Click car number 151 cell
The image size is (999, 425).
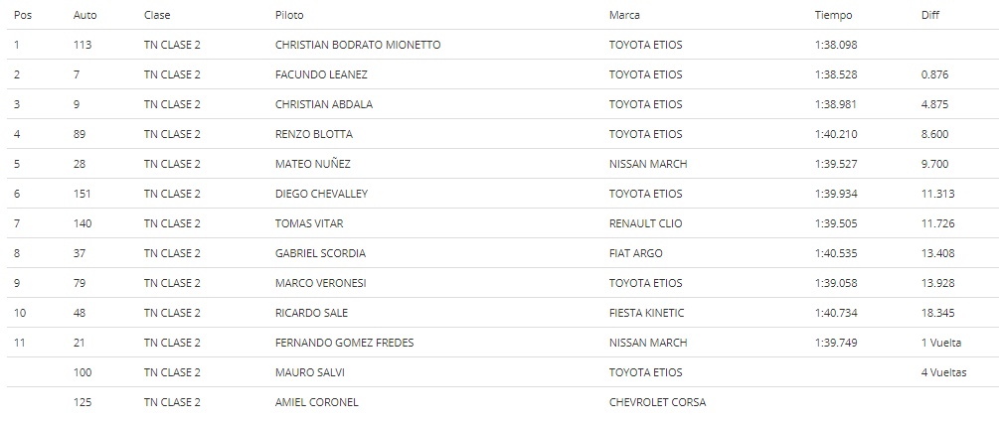pos(83,194)
